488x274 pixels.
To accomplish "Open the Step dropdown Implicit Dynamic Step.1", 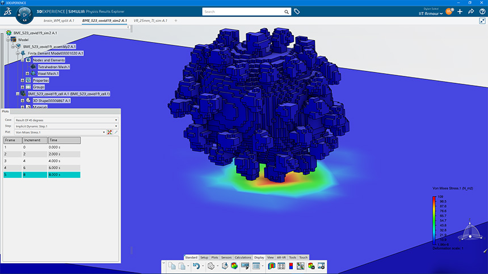I will coord(66,126).
